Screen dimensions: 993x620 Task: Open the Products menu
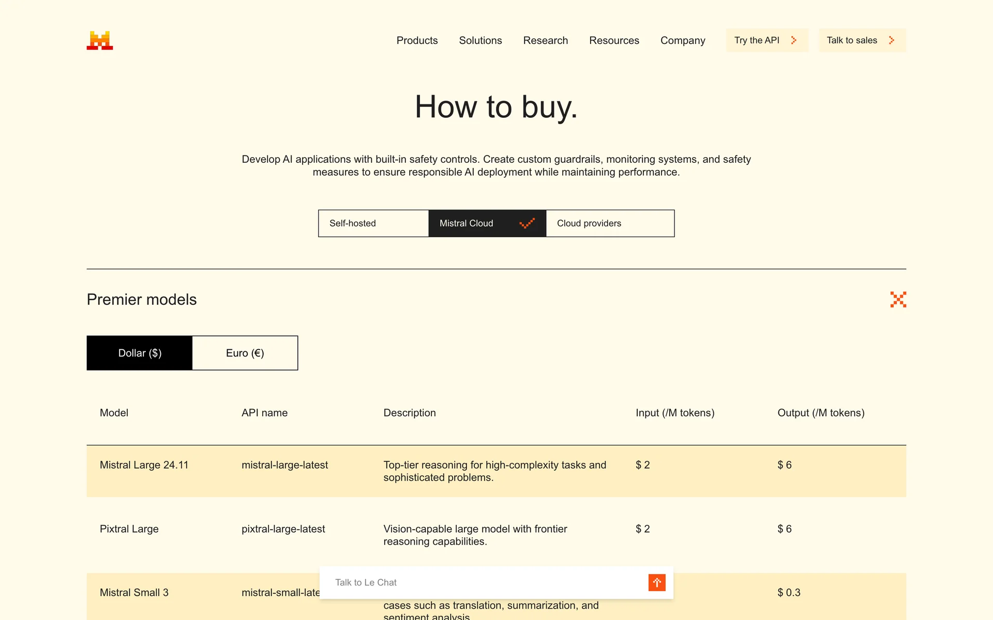(x=417, y=40)
